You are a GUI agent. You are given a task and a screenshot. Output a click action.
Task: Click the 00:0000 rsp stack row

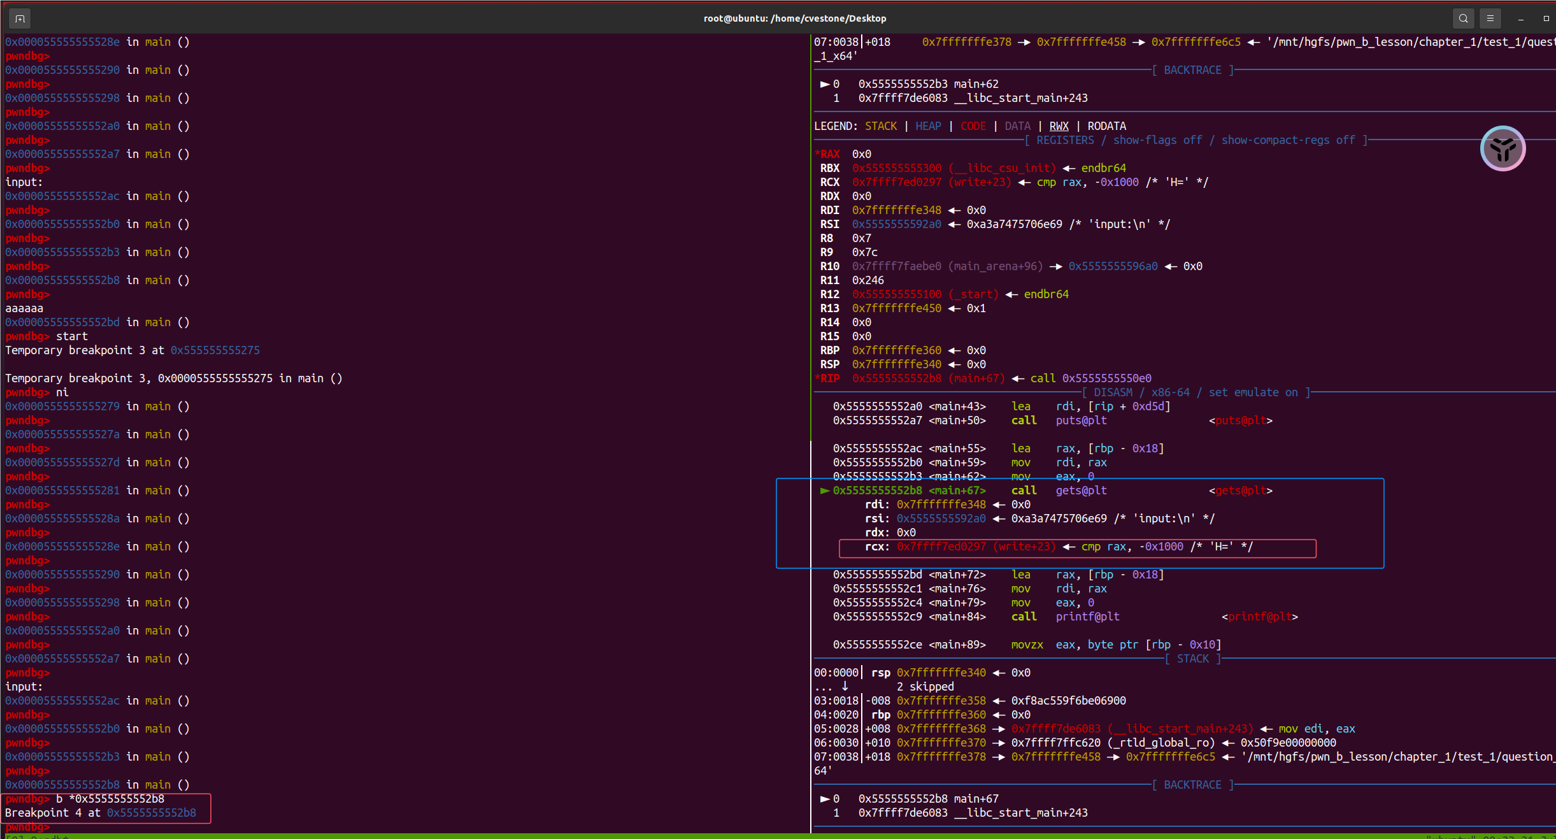(x=922, y=673)
